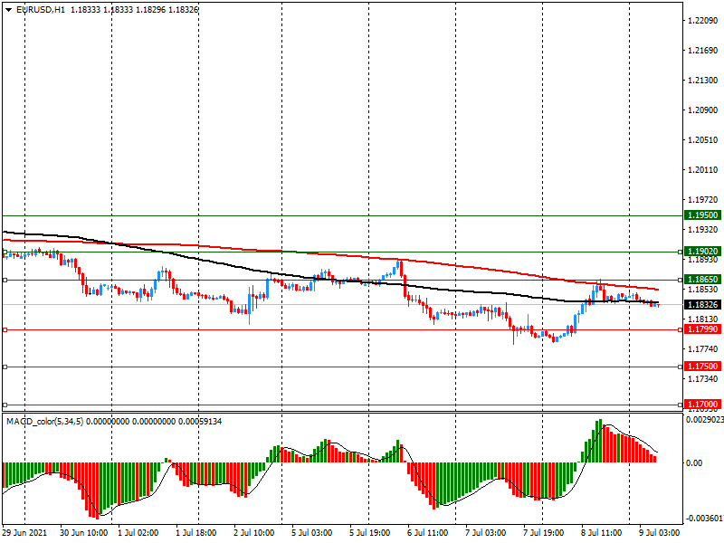Click the 1.18650 green level label
The height and width of the screenshot is (543, 724).
coord(702,281)
